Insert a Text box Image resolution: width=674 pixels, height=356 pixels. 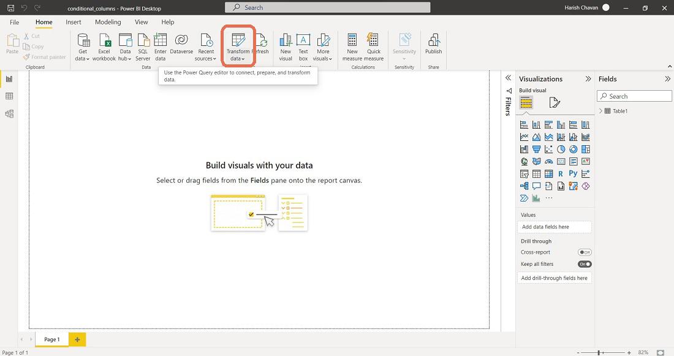click(x=303, y=47)
